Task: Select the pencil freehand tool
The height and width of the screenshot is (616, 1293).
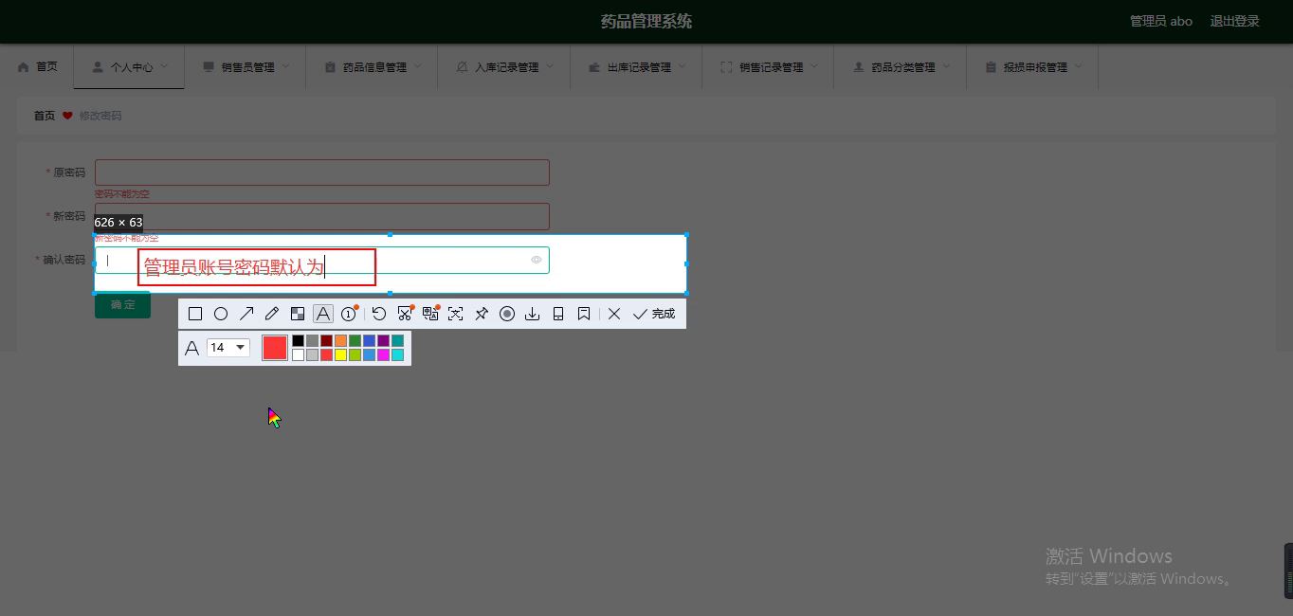Action: click(272, 314)
